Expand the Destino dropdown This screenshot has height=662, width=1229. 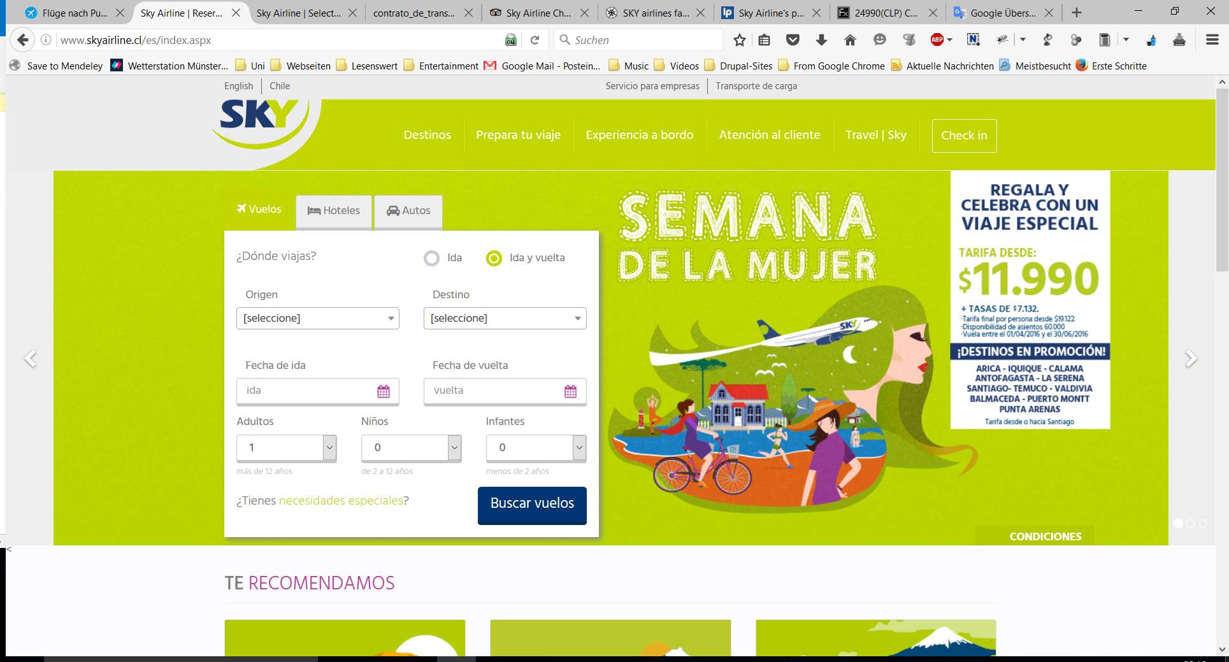pos(505,318)
